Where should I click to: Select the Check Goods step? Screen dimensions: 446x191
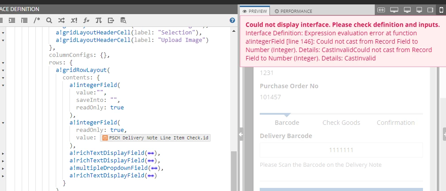click(x=341, y=123)
